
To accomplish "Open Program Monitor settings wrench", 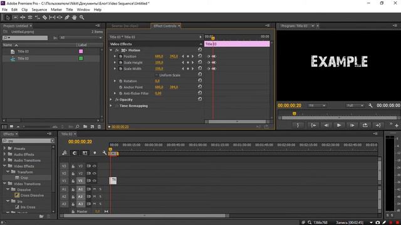I will click(370, 106).
